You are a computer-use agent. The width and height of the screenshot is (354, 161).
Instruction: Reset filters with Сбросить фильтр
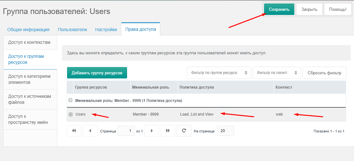click(324, 73)
